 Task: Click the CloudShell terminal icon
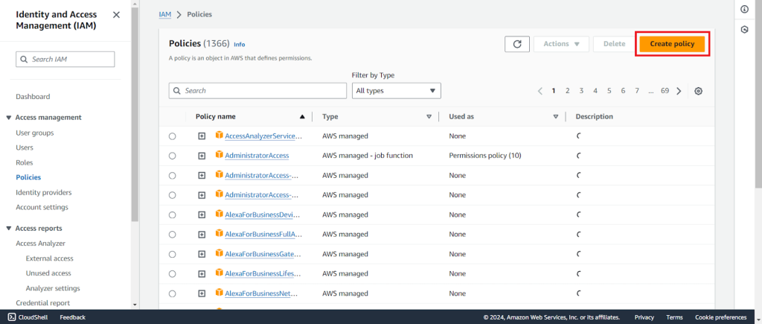pyautogui.click(x=12, y=317)
